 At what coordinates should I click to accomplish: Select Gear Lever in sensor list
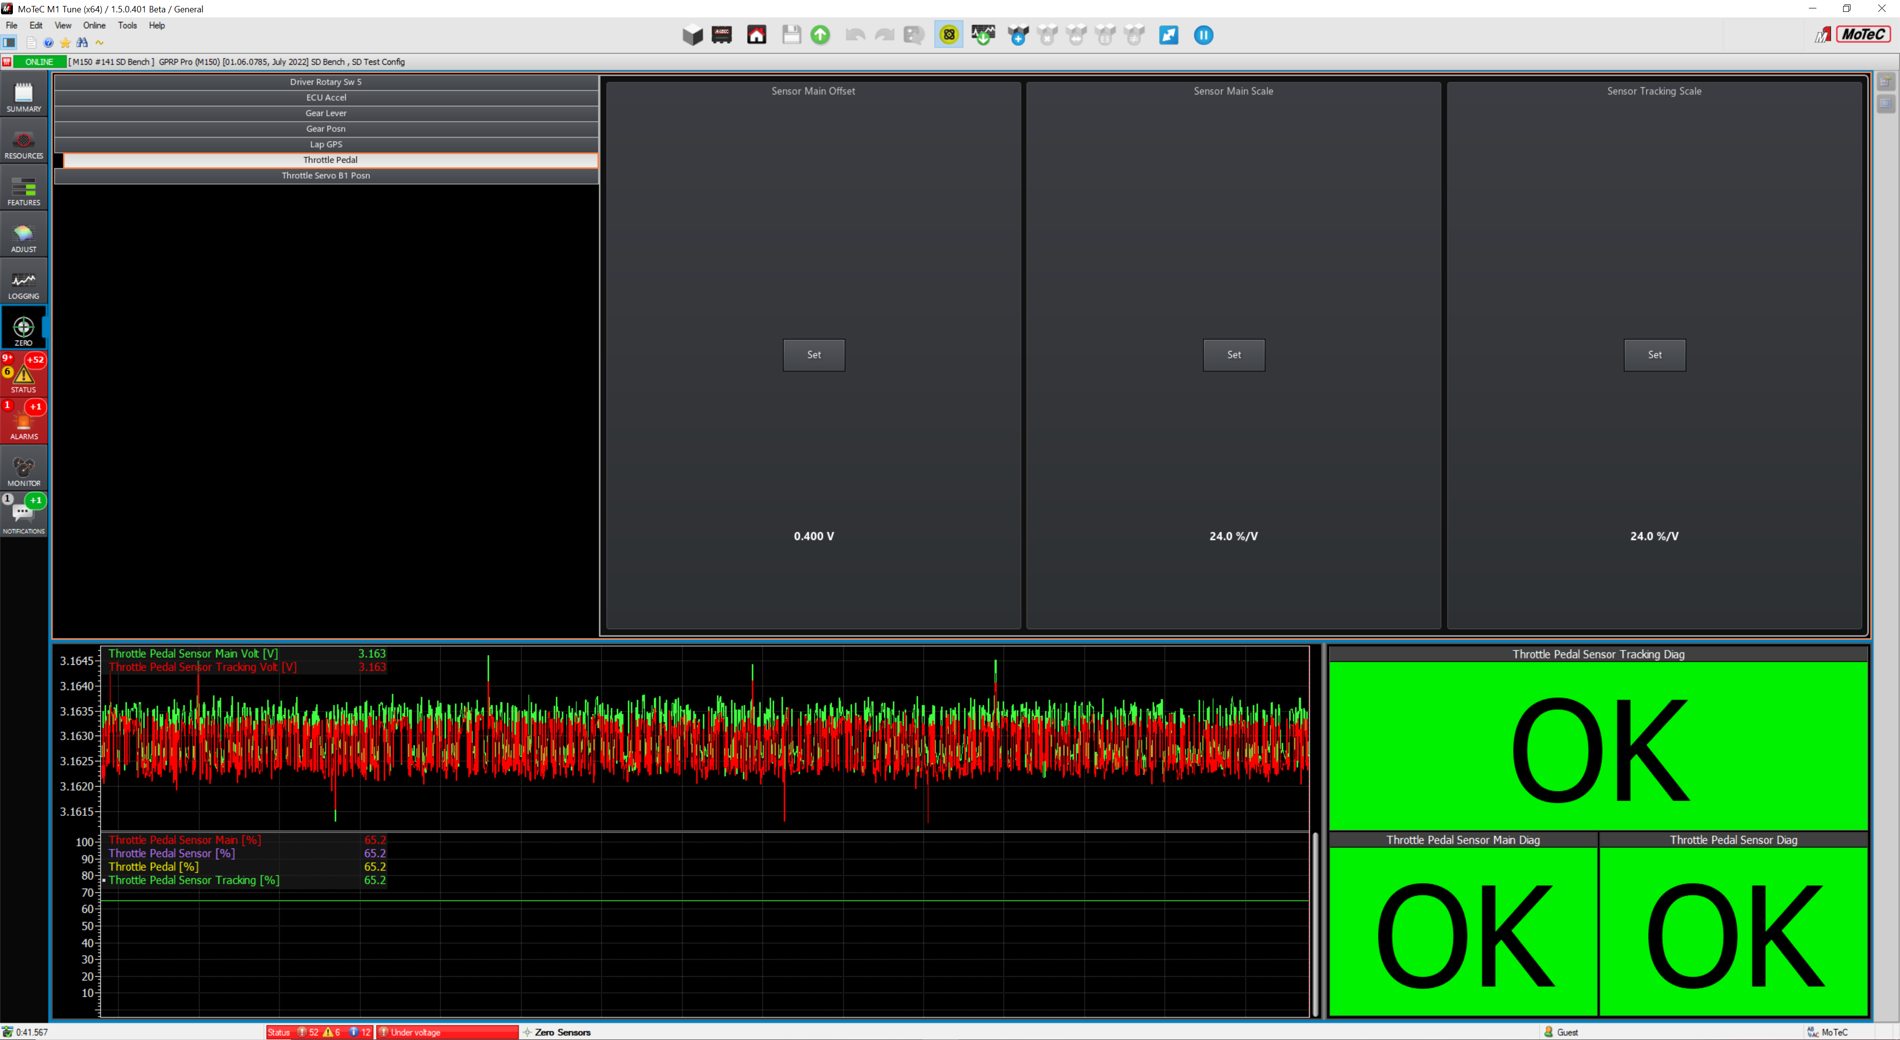click(x=325, y=113)
